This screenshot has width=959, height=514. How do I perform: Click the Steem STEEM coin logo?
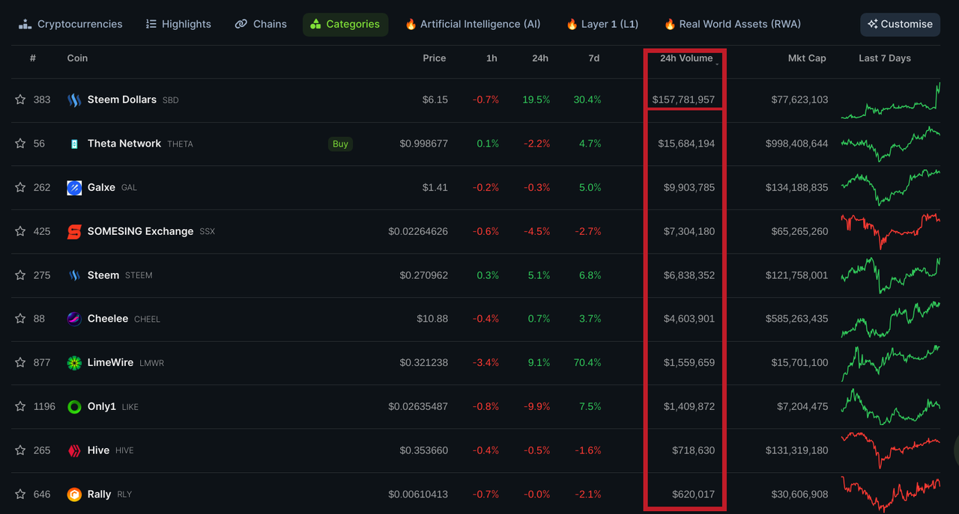[x=74, y=275]
